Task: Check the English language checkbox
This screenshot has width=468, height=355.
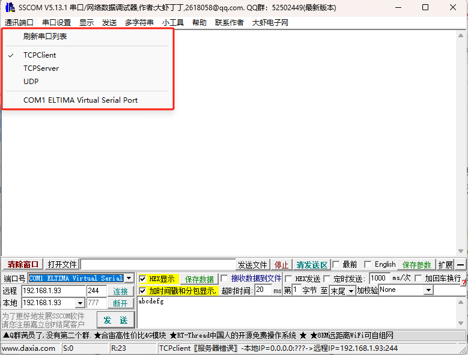Action: pyautogui.click(x=368, y=264)
